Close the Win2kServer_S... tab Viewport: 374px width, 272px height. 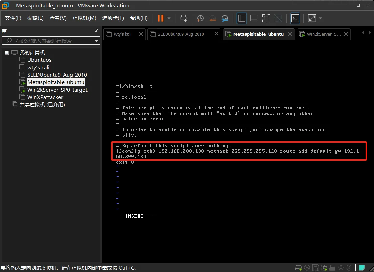(346, 34)
